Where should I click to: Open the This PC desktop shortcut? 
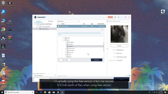(3, 22)
